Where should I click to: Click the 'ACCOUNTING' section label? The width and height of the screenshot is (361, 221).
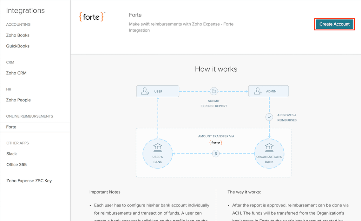point(18,24)
